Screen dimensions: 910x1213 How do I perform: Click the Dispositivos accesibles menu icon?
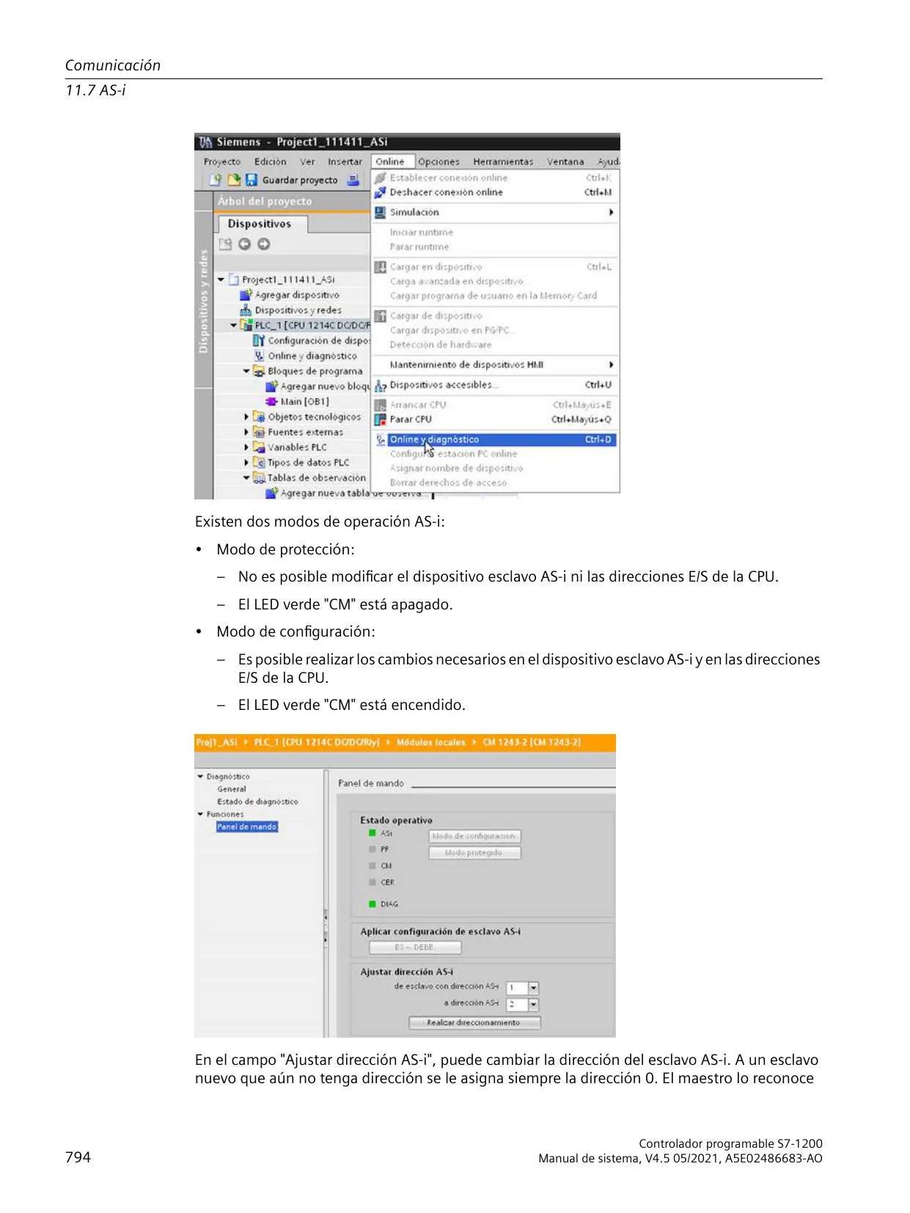coord(380,385)
